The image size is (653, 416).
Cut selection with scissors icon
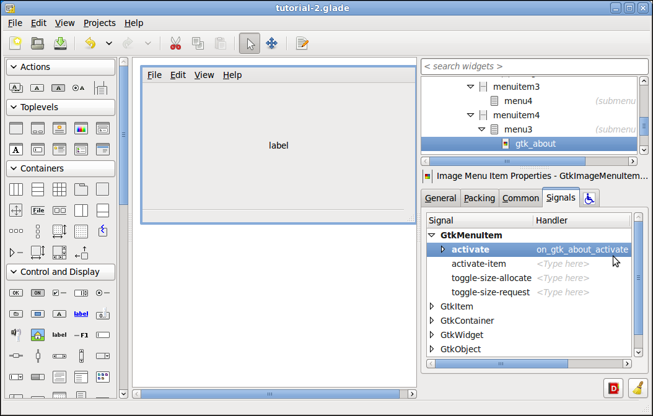[175, 43]
